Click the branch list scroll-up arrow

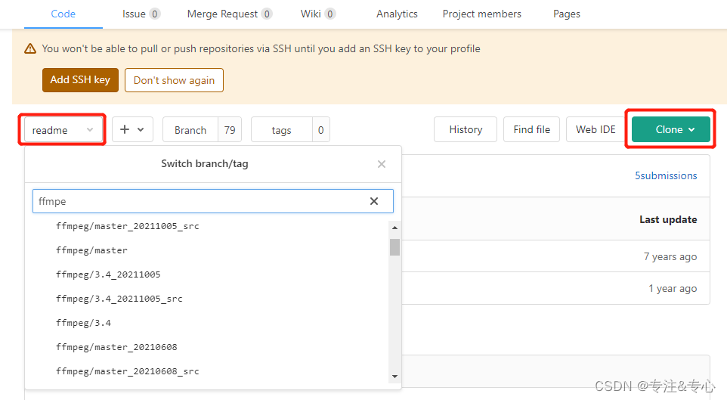(x=394, y=228)
